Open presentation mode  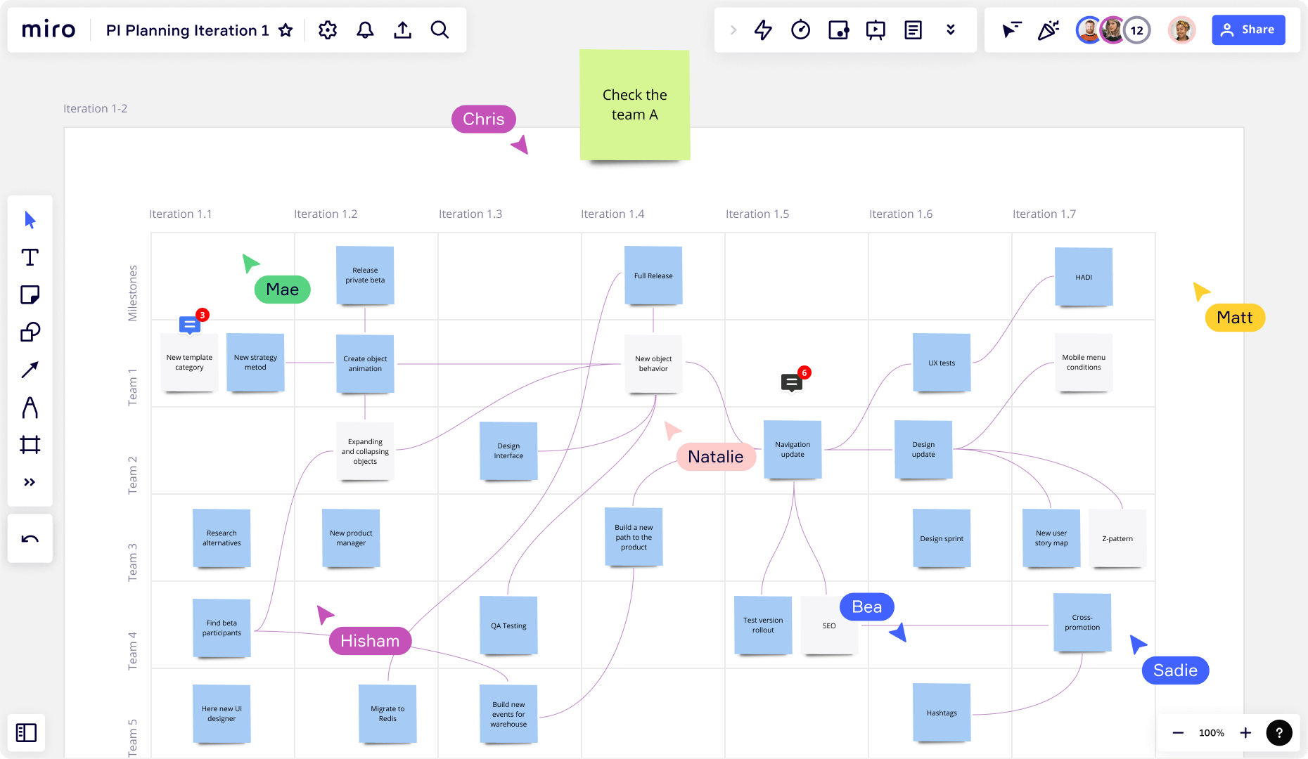coord(876,30)
